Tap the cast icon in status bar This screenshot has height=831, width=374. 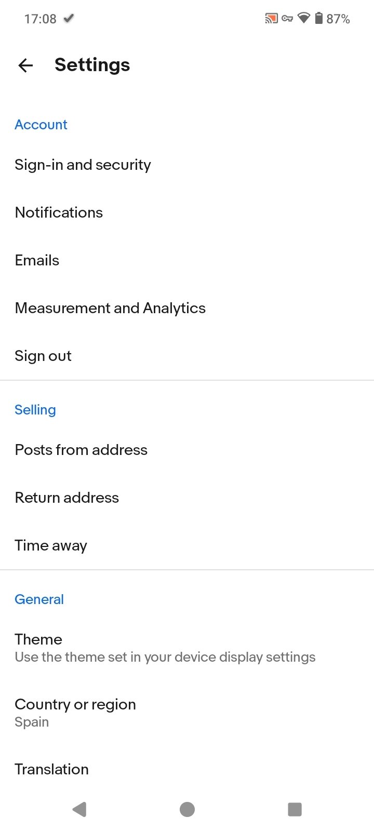pyautogui.click(x=271, y=19)
